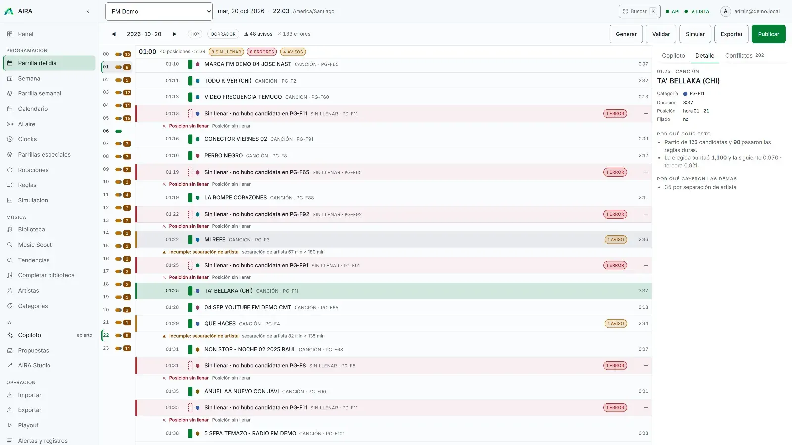This screenshot has height=445, width=792.
Task: Filter by the 8 SIN LLENAR chip
Action: (226, 52)
